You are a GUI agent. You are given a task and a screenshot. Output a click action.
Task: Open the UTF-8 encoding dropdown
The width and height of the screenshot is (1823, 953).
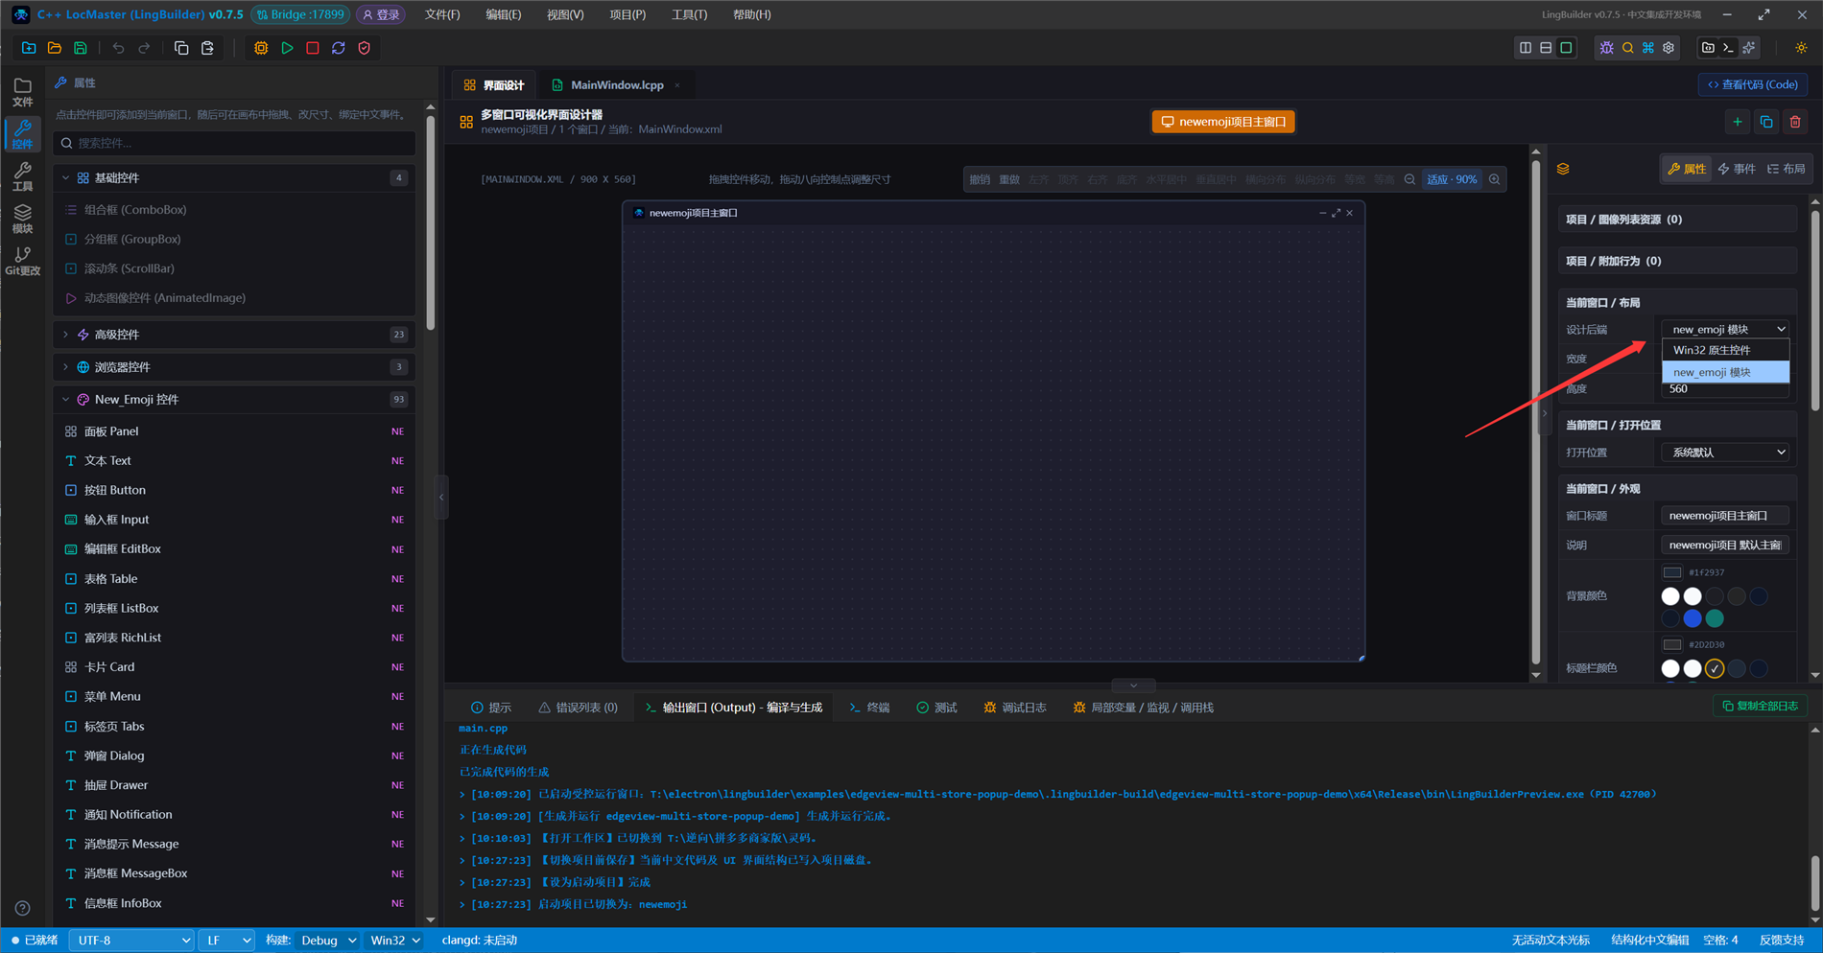point(131,941)
